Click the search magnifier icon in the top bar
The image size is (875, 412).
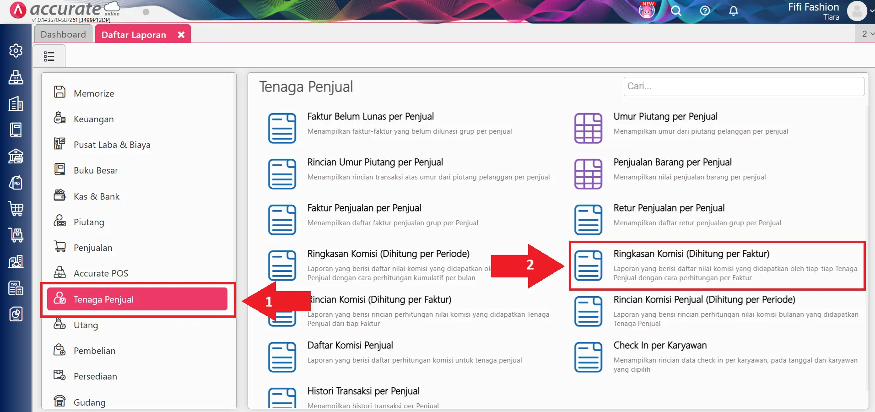(676, 11)
